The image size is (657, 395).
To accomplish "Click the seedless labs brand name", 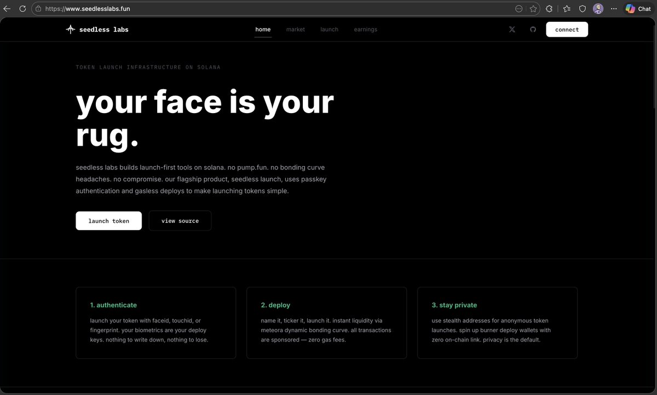I will click(x=103, y=30).
